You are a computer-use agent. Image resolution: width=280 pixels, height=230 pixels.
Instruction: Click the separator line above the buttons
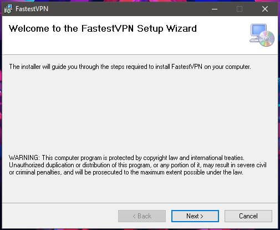pos(140,203)
